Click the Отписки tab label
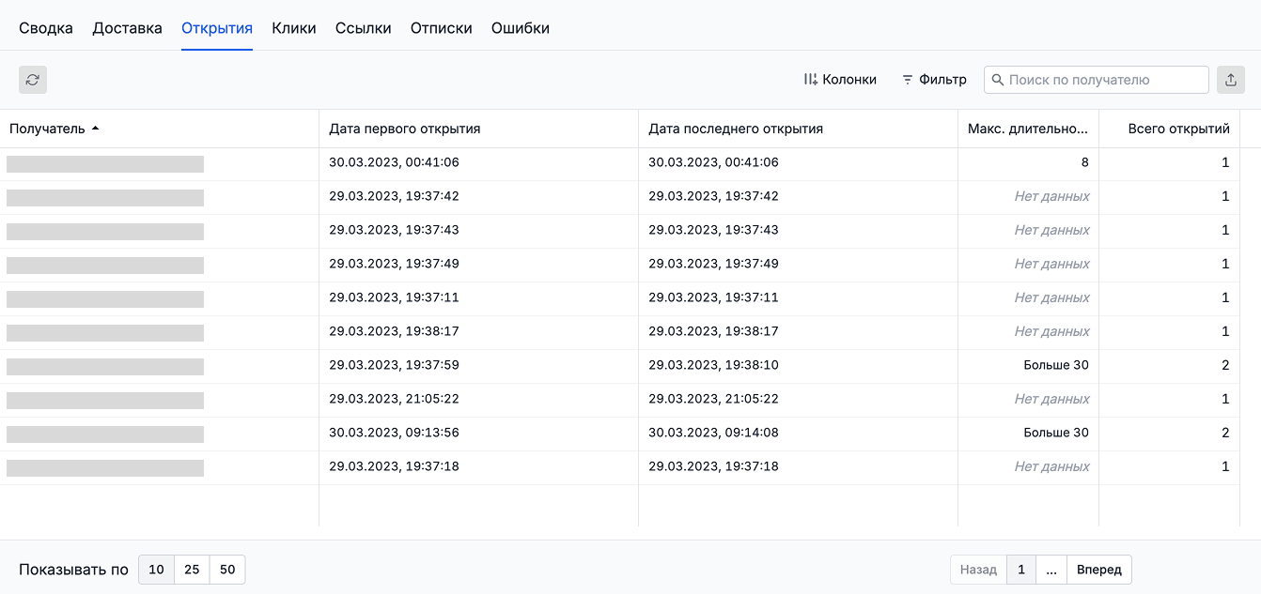 pyautogui.click(x=442, y=27)
